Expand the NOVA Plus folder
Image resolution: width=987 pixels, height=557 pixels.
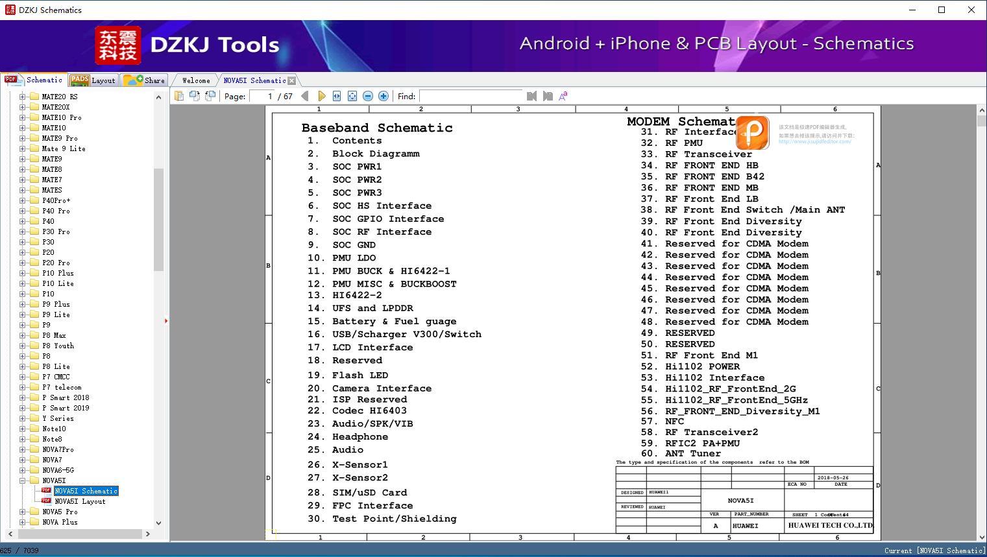coord(23,522)
